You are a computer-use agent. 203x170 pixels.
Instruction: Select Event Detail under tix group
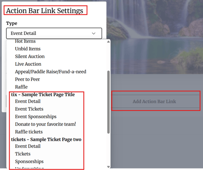[x=28, y=101]
